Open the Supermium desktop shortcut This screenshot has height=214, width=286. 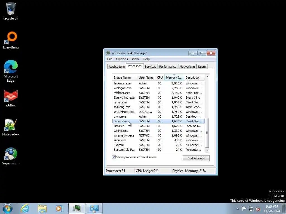11,156
